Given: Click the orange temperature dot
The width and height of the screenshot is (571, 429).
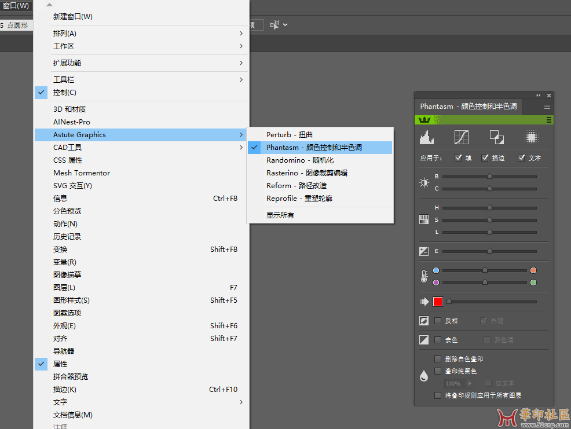Looking at the screenshot, I should coord(533,270).
